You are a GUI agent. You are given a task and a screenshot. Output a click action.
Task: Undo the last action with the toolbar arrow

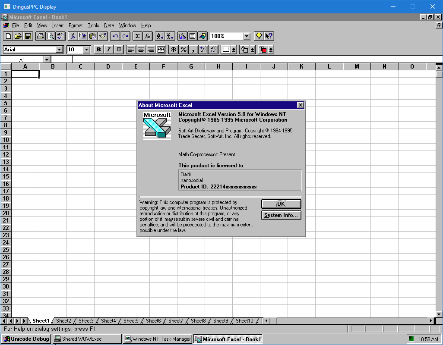point(115,36)
